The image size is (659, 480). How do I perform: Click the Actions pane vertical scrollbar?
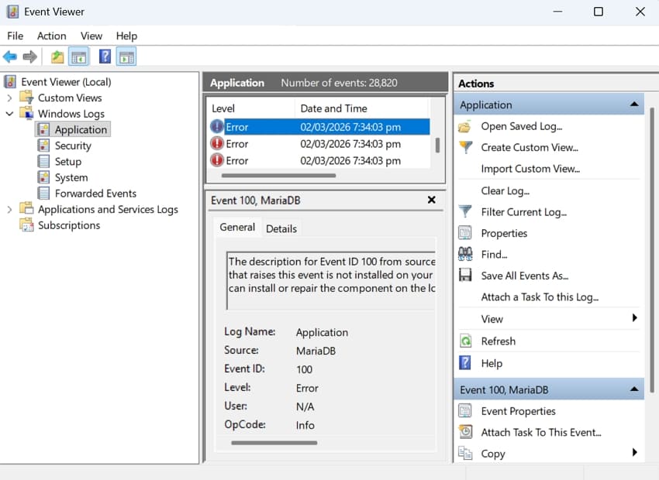(x=652, y=250)
